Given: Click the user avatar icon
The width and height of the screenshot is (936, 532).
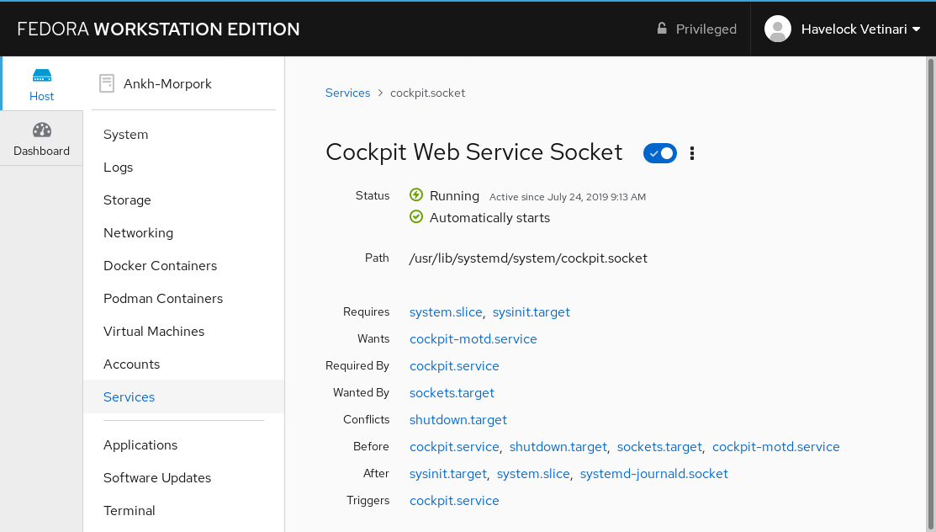Looking at the screenshot, I should [778, 29].
